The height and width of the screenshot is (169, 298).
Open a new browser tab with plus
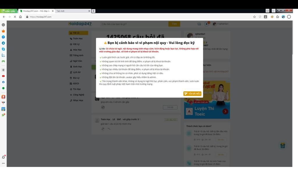coord(93,11)
